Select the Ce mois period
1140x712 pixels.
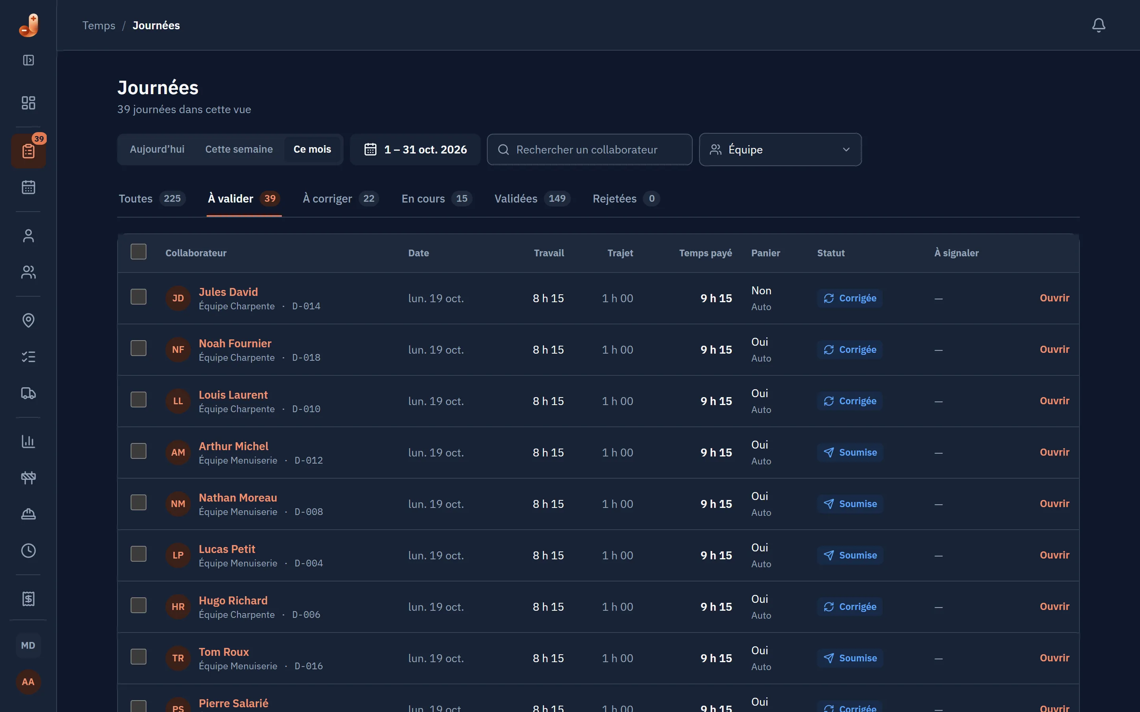click(x=312, y=149)
